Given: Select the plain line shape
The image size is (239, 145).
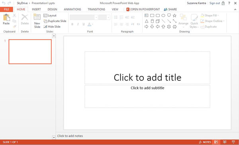Looking at the screenshot, I should pyautogui.click(x=163, y=21).
